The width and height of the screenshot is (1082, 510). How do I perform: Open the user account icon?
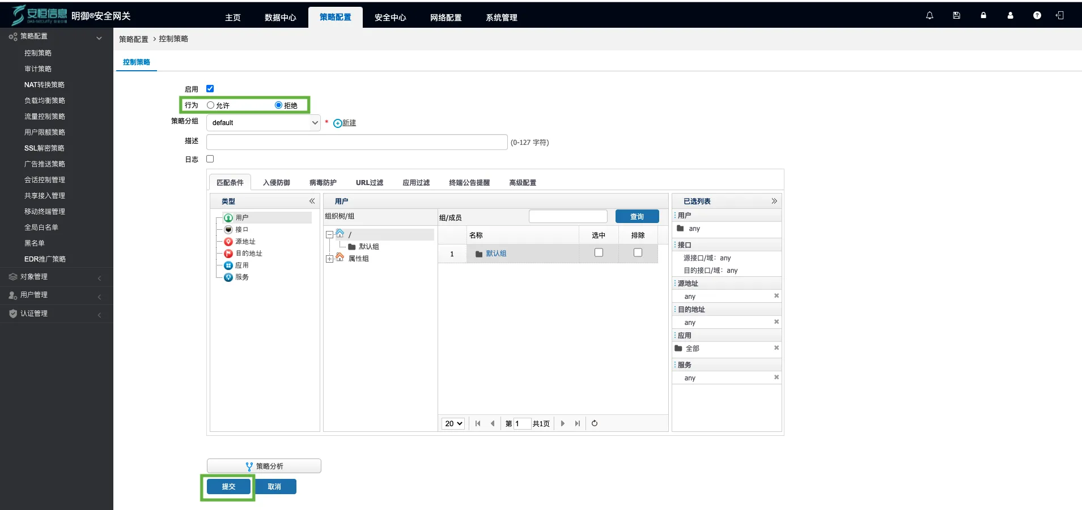point(1010,16)
